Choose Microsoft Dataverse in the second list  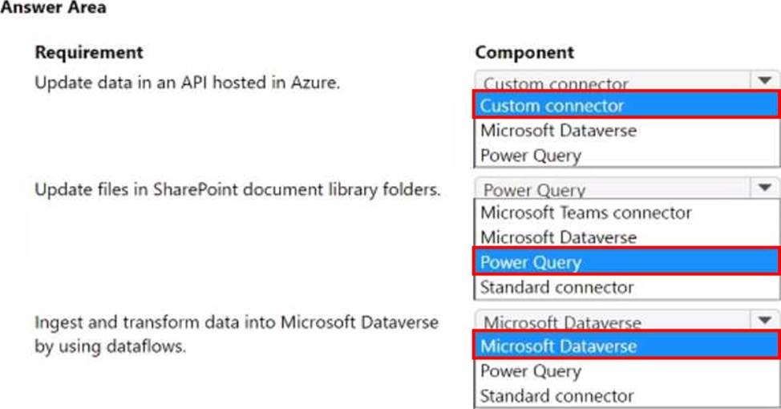pyautogui.click(x=626, y=237)
